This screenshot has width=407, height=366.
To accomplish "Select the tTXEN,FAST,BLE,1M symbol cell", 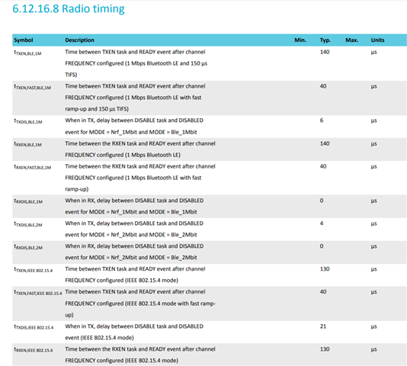I will [33, 87].
